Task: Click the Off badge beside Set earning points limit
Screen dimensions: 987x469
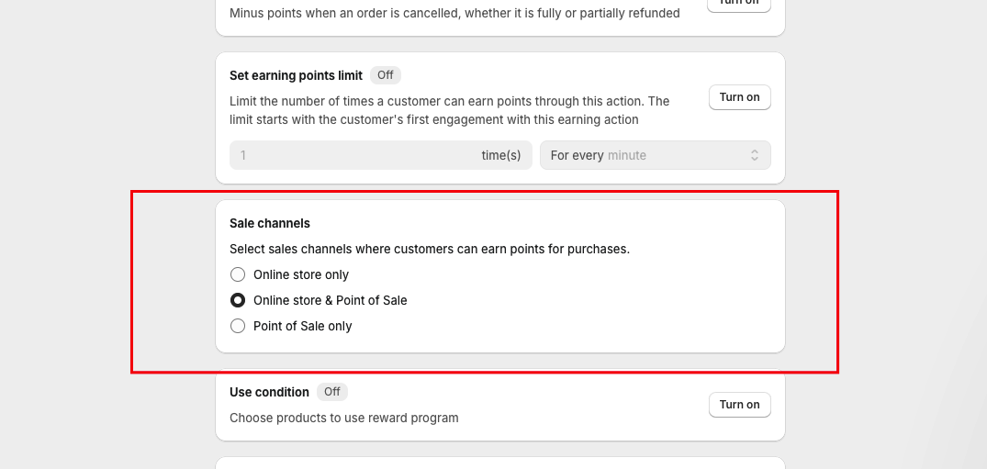Action: click(x=386, y=75)
